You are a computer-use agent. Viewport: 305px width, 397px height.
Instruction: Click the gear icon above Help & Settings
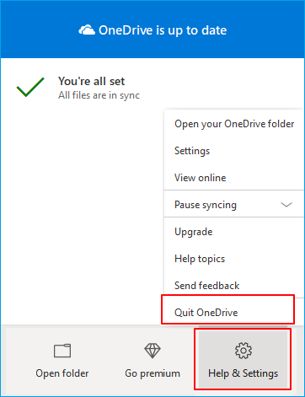(243, 351)
